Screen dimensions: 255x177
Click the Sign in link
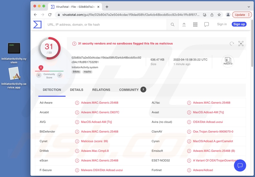click(x=222, y=24)
